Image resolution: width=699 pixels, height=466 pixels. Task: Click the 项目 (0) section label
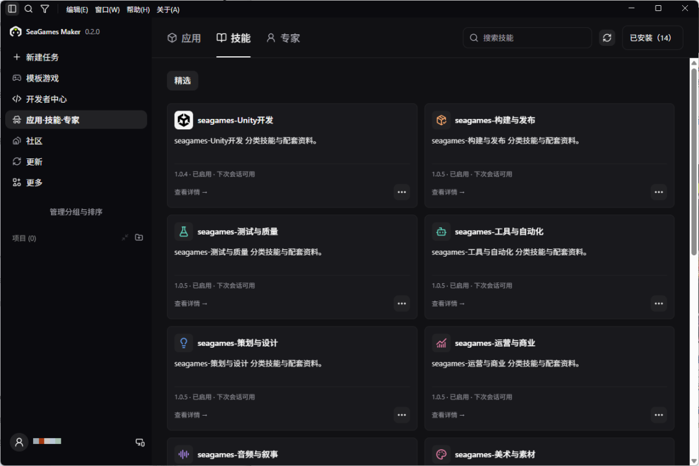click(x=24, y=238)
